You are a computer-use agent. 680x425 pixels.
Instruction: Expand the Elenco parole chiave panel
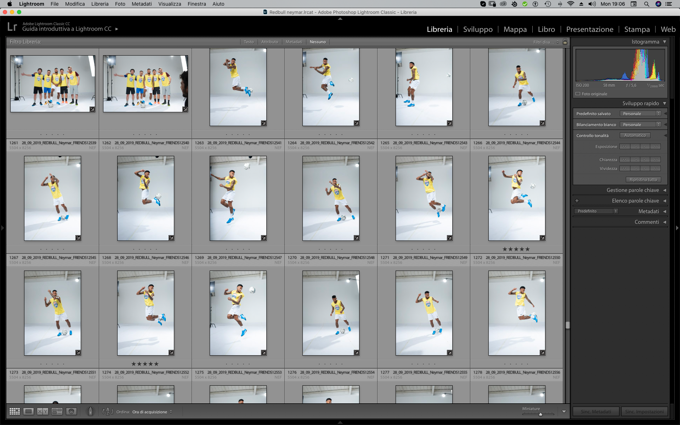tap(664, 201)
